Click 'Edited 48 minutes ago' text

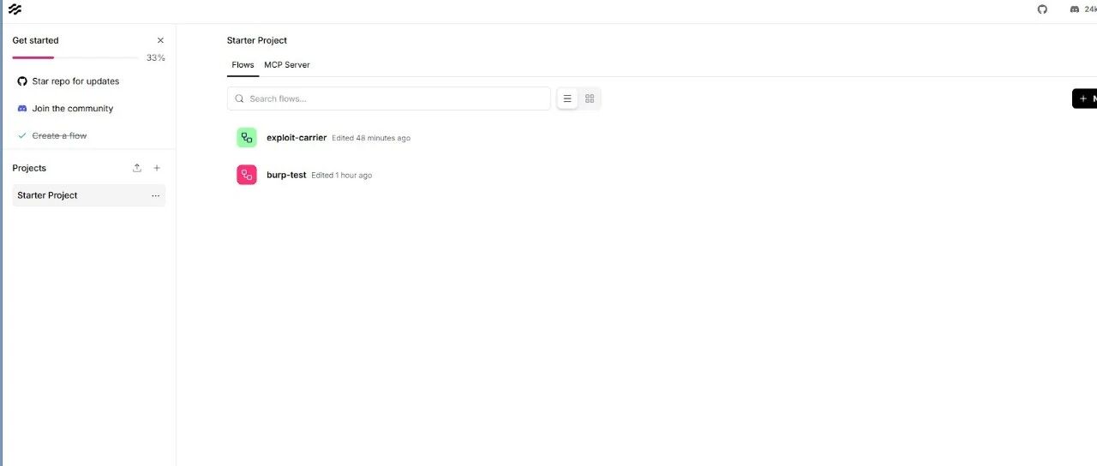371,138
